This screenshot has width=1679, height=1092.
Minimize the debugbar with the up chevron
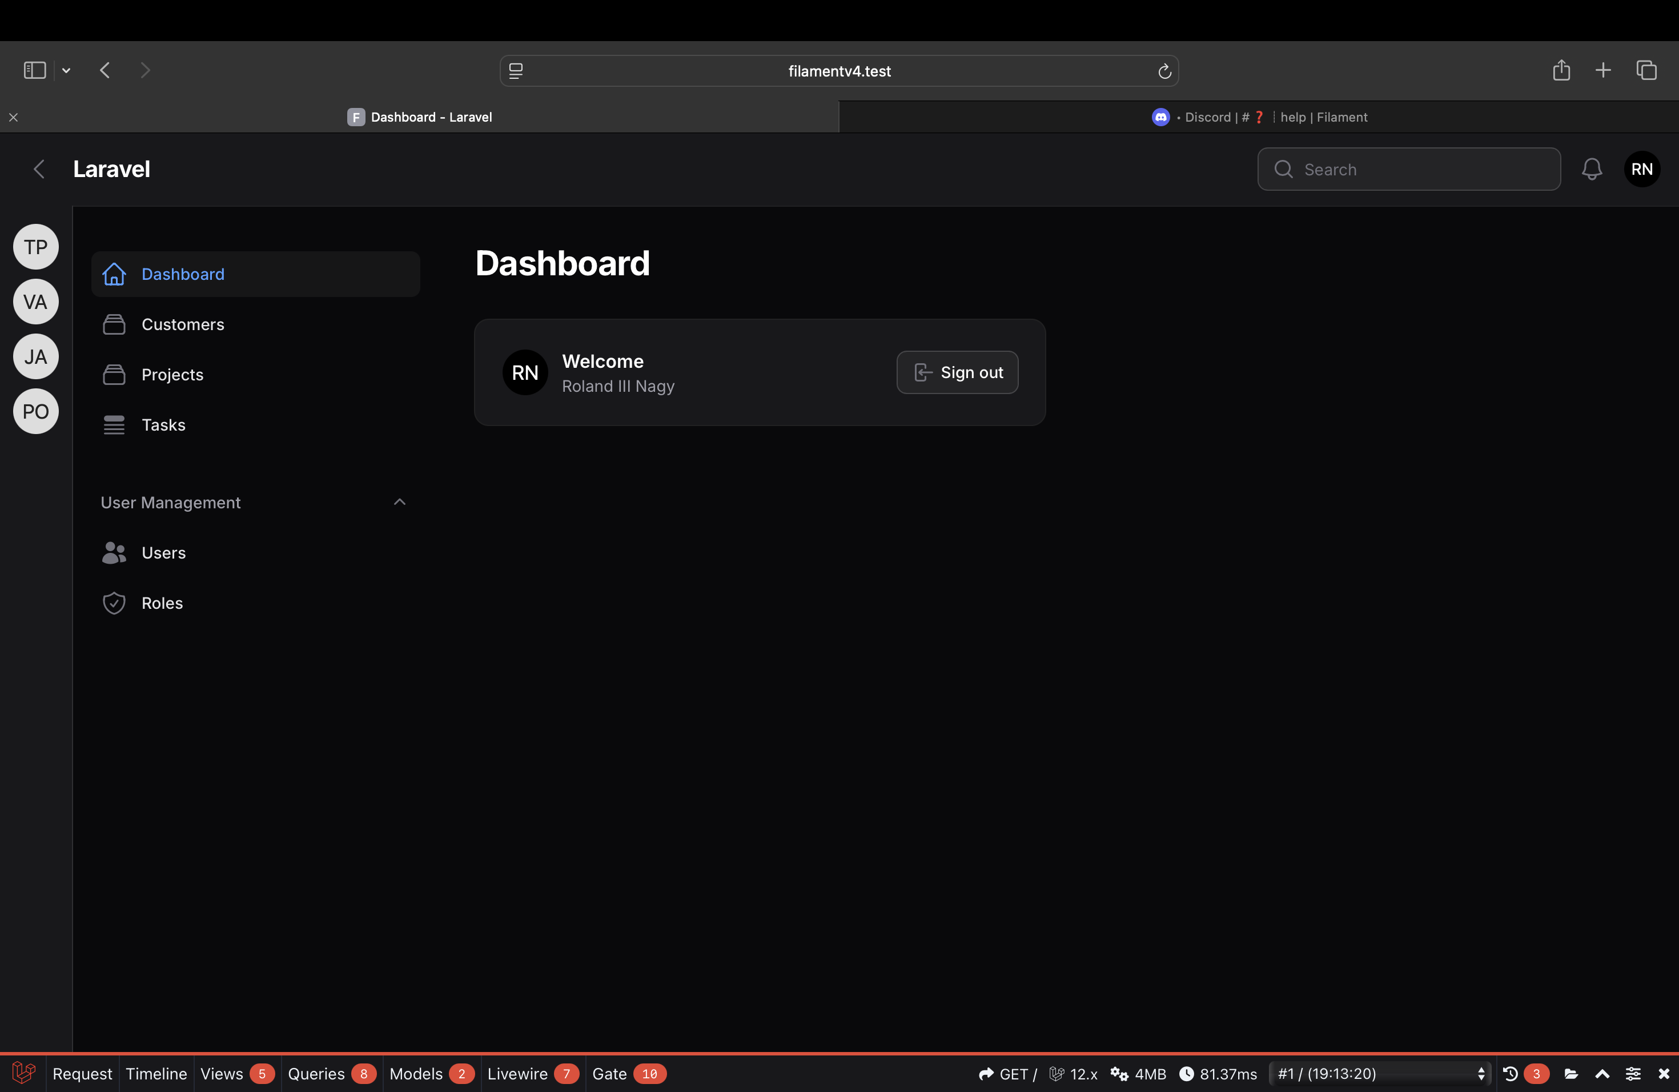tap(1602, 1074)
